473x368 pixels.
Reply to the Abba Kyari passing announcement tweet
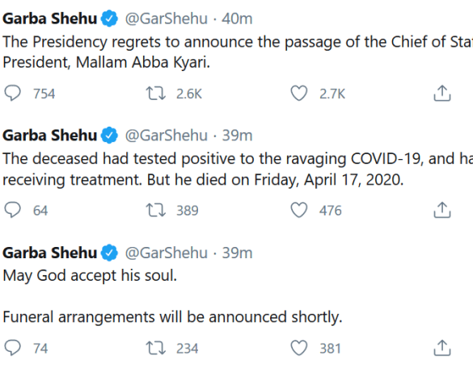tap(13, 93)
